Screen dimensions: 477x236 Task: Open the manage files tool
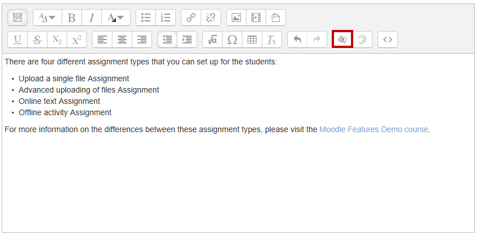pos(276,18)
